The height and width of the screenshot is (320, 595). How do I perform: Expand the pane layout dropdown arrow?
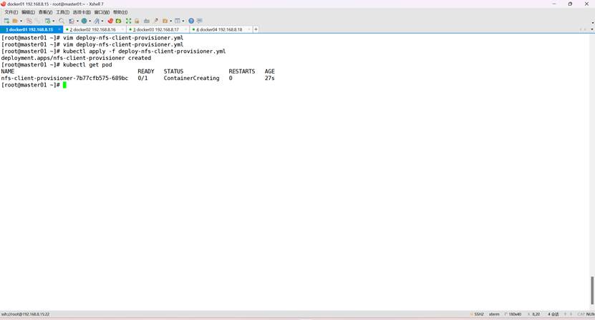click(183, 21)
